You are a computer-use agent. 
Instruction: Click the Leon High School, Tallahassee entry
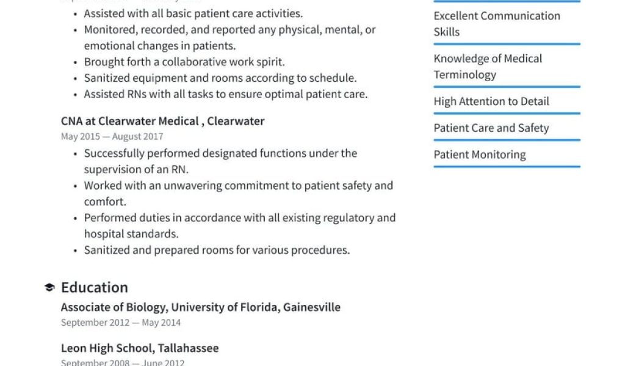point(140,348)
